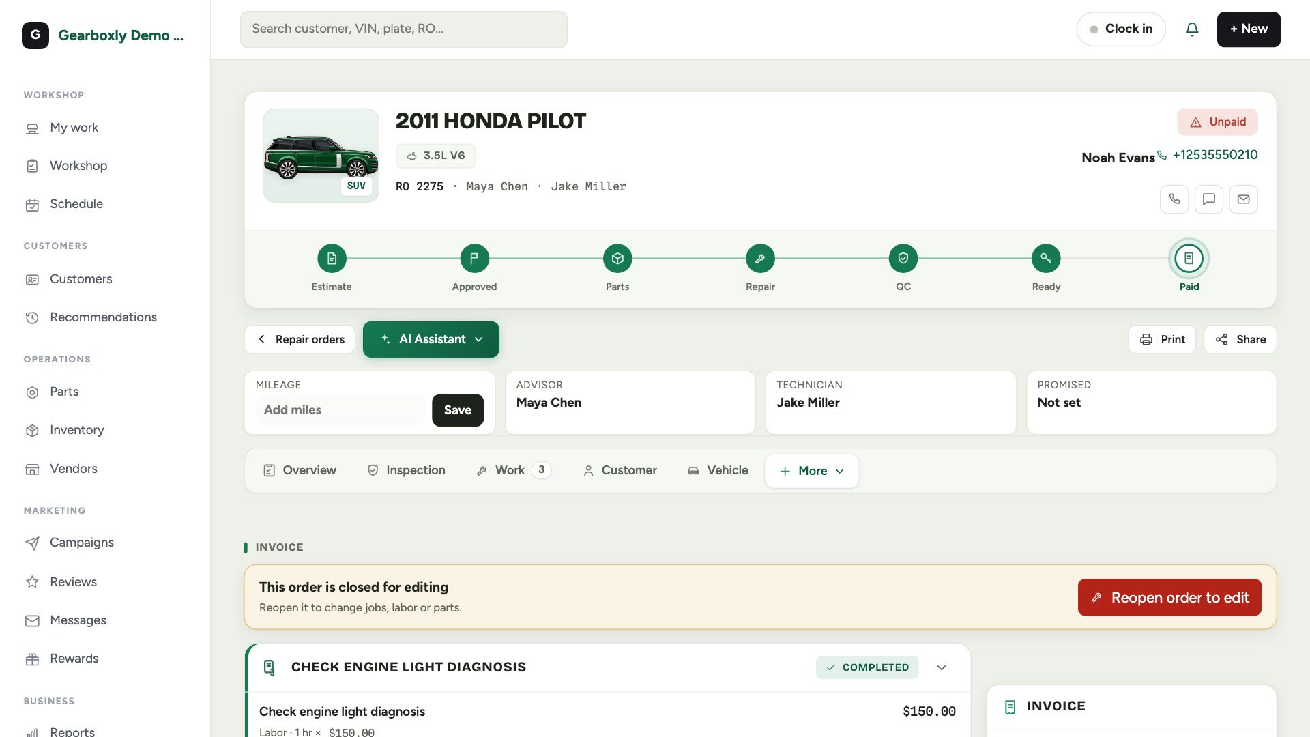This screenshot has width=1310, height=737.
Task: Open Campaigns under Marketing
Action: click(x=81, y=543)
